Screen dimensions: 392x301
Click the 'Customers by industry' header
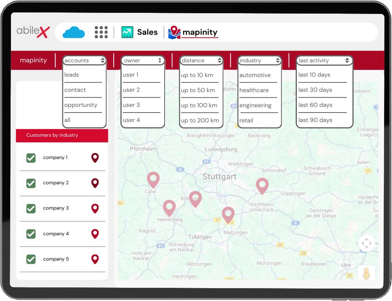(x=62, y=135)
